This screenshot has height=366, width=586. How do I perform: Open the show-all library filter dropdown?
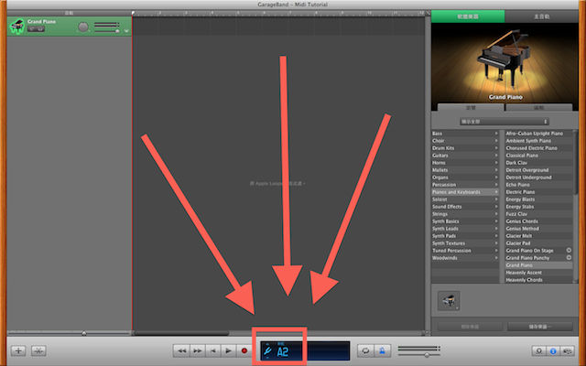pos(505,122)
